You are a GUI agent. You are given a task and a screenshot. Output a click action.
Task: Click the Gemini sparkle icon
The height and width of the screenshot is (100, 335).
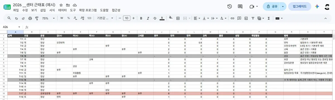317,6
